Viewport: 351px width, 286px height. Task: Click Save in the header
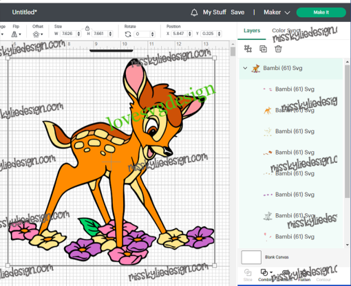(x=237, y=12)
